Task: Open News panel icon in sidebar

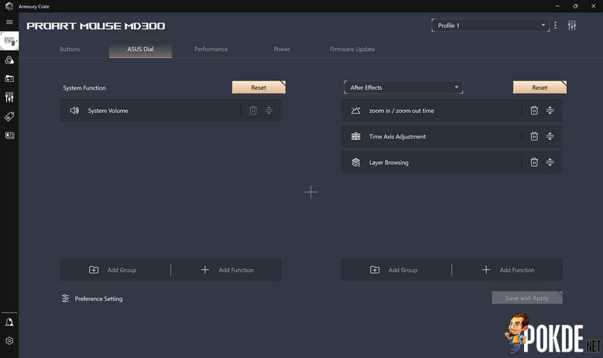Action: click(9, 135)
